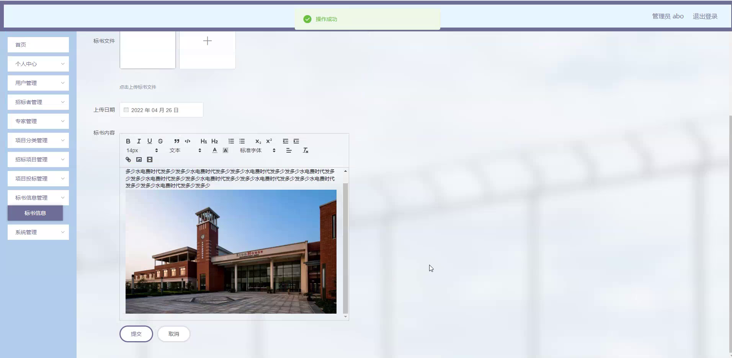Apply Heading 2 style
Viewport: 732px width, 358px height.
pos(215,141)
